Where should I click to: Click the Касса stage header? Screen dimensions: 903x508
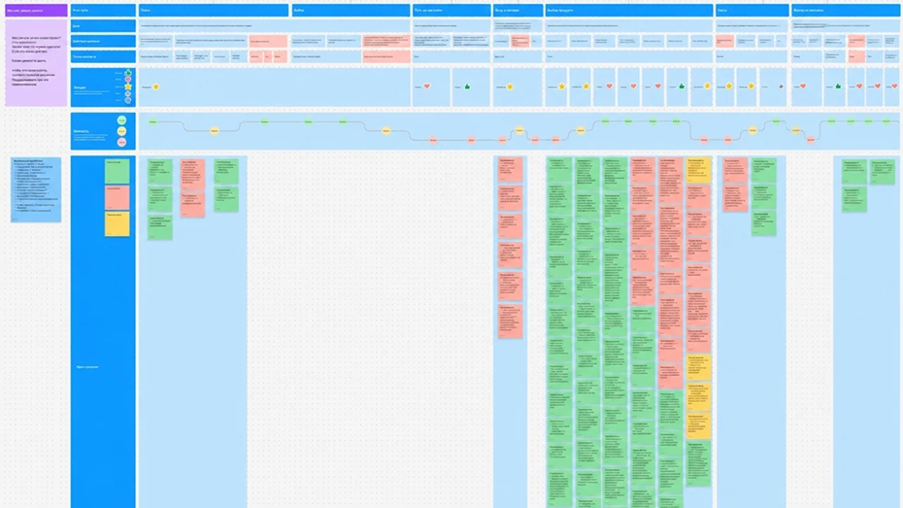pos(752,11)
